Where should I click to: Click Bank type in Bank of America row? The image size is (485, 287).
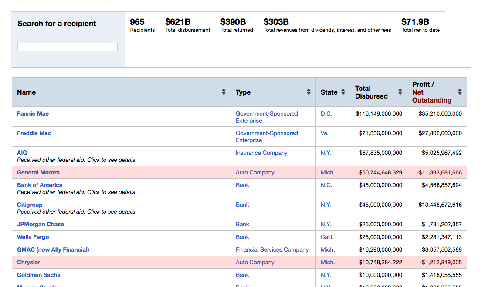pyautogui.click(x=242, y=185)
